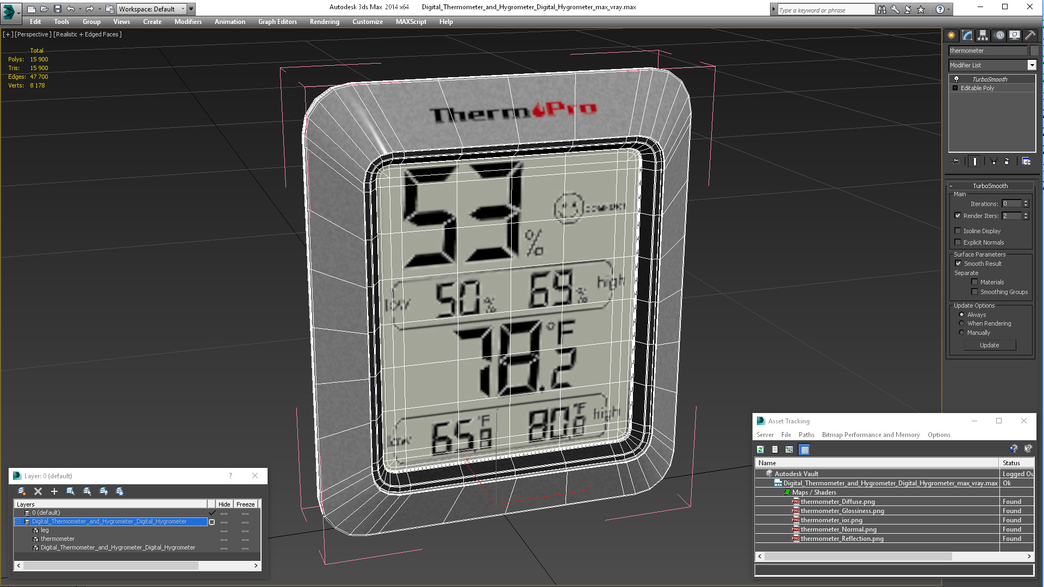Viewport: 1044px width, 587px height.
Task: Open the Motion command panel tab
Action: coord(999,35)
